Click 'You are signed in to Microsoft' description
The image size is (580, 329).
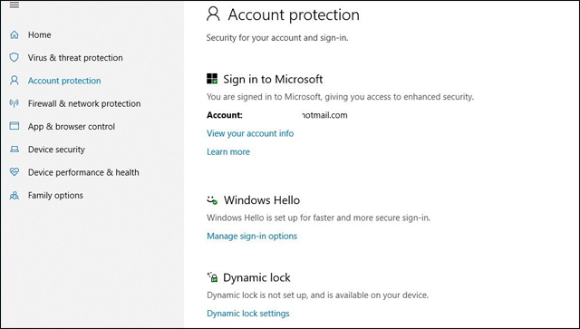tap(341, 97)
